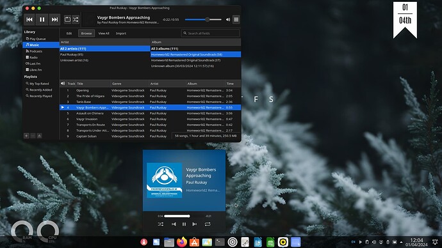Search all fields input box
The width and height of the screenshot is (442, 248).
210,33
